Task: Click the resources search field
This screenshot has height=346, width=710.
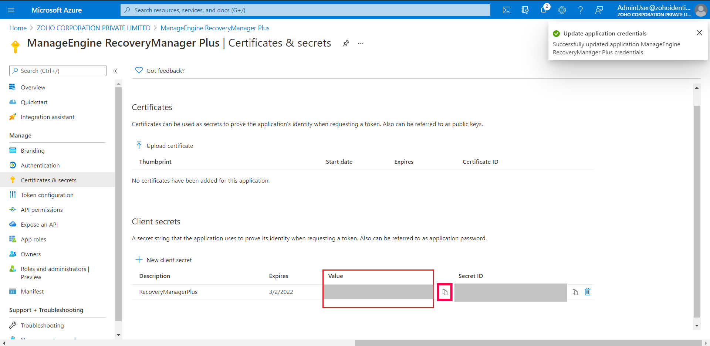Action: click(x=305, y=10)
